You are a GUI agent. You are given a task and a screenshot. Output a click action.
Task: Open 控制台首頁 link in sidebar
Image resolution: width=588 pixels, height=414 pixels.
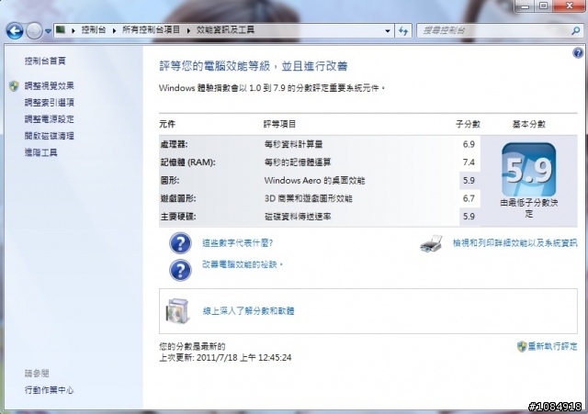[x=45, y=61]
